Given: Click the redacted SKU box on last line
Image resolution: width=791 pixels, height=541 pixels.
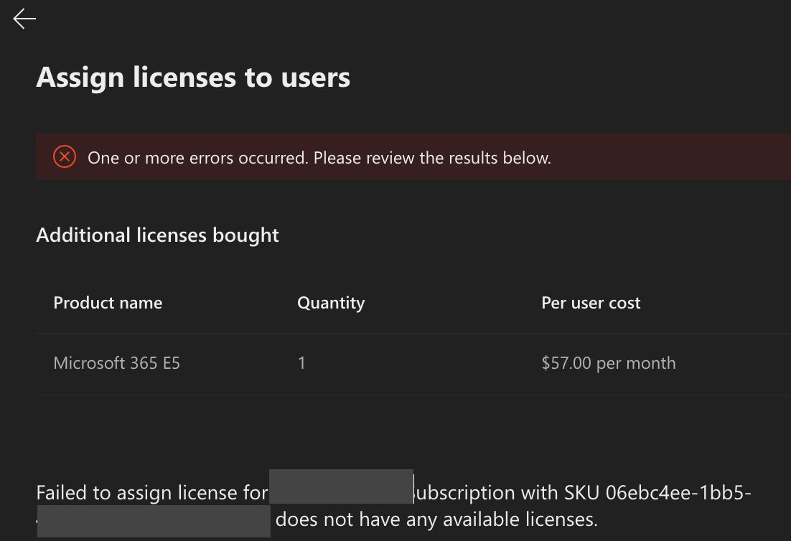Looking at the screenshot, I should coord(154,521).
